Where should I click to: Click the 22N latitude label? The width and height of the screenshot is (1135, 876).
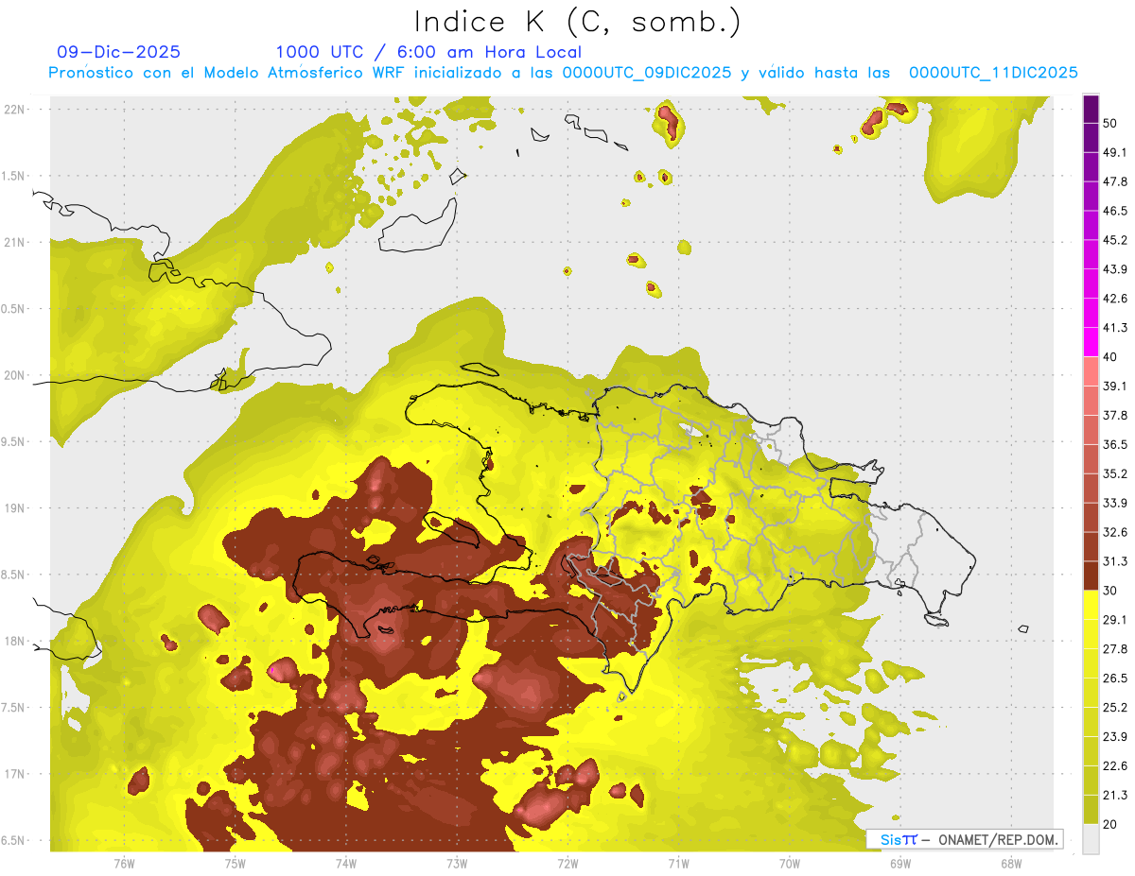[x=16, y=110]
